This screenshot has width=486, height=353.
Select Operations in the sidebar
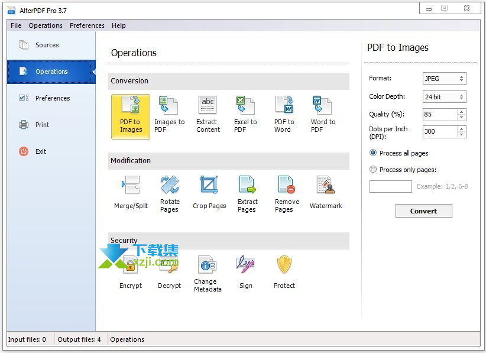[51, 72]
